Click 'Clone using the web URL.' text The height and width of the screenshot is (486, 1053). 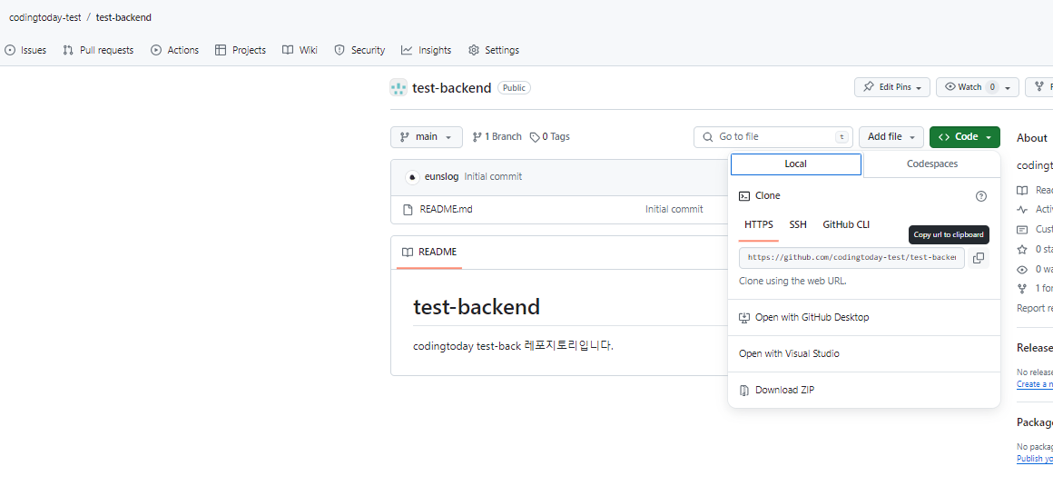[x=792, y=282]
